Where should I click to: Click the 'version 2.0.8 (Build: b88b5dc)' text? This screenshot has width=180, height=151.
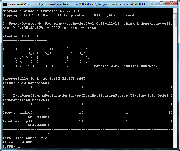[x=126, y=66]
